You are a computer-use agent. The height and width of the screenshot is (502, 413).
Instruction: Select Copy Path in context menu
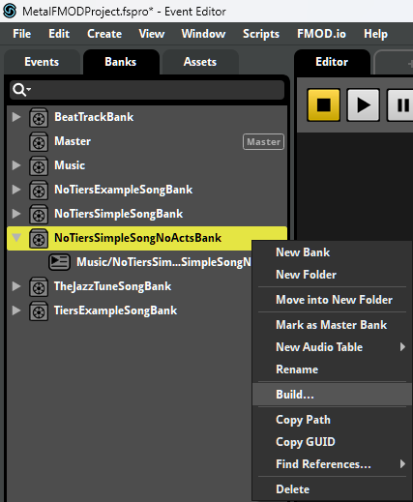(332, 420)
